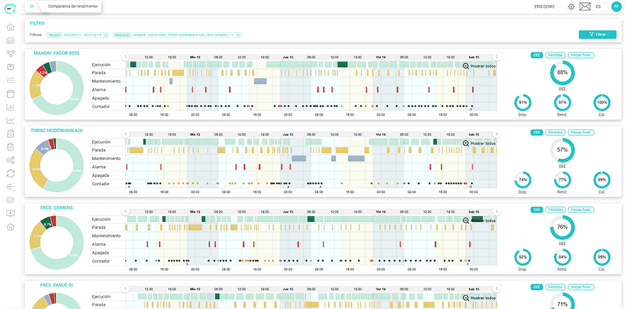
Task: Open the settings gear in top bar
Action: 571,7
